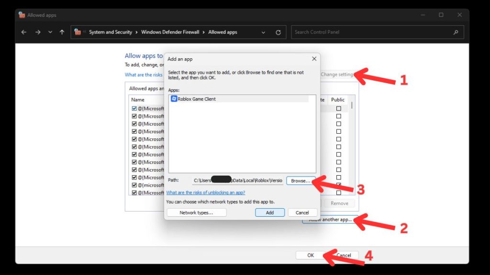
Task: Click the Search Control Panel field
Action: click(x=371, y=32)
